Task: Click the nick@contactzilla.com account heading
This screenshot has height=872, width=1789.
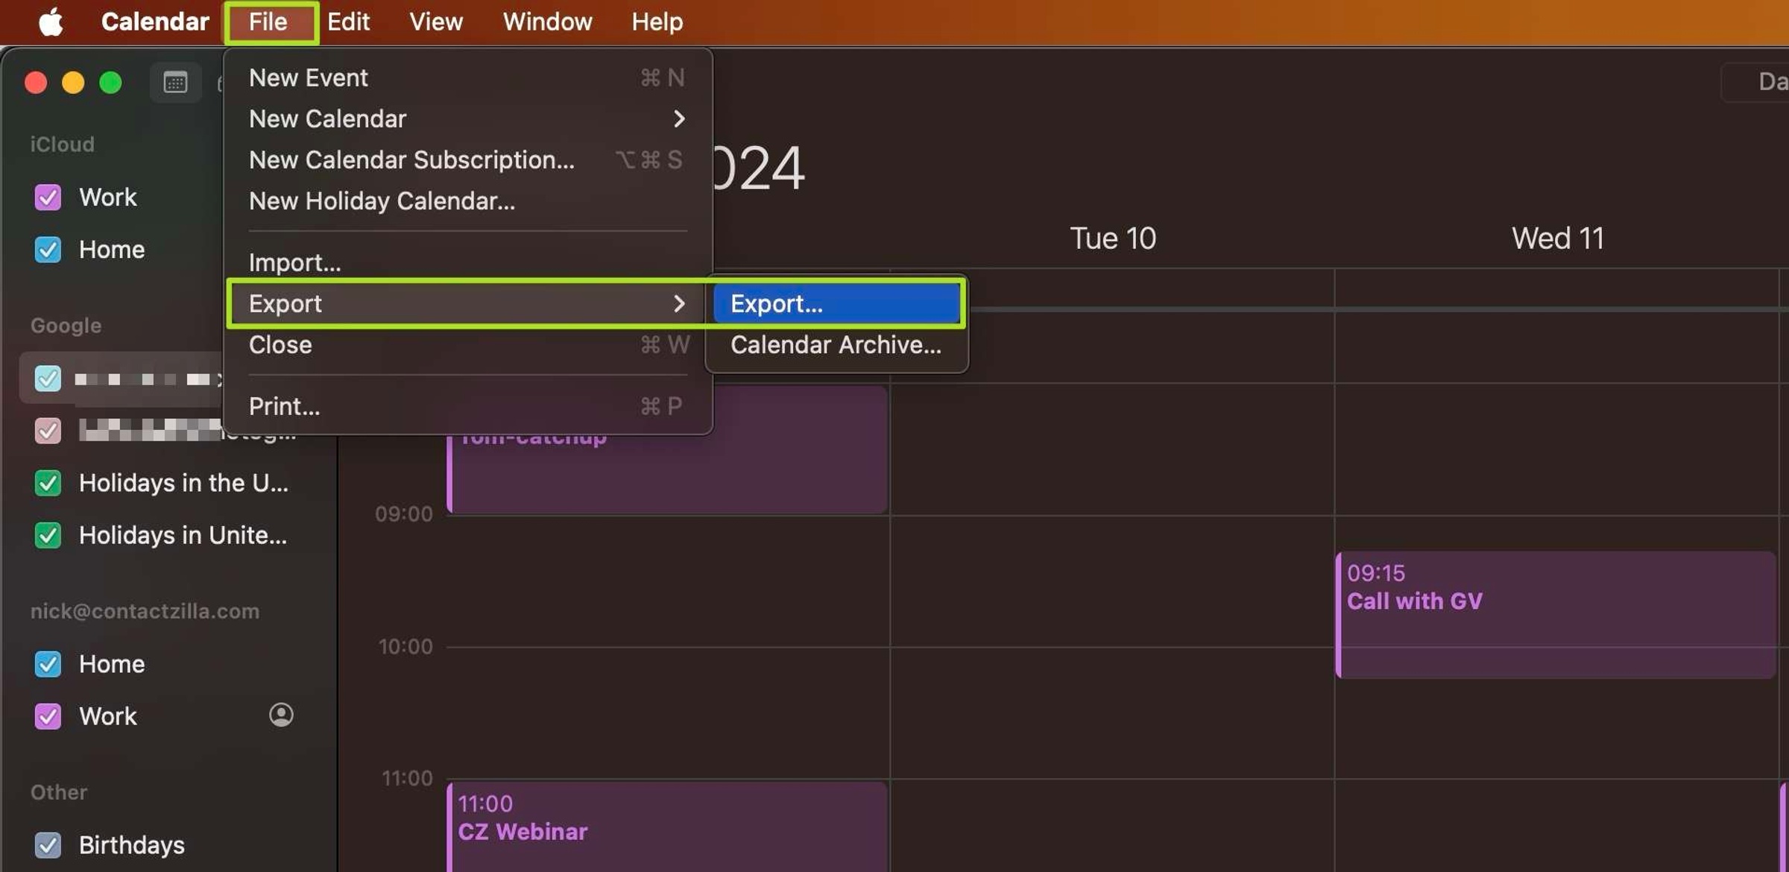Action: pyautogui.click(x=145, y=611)
